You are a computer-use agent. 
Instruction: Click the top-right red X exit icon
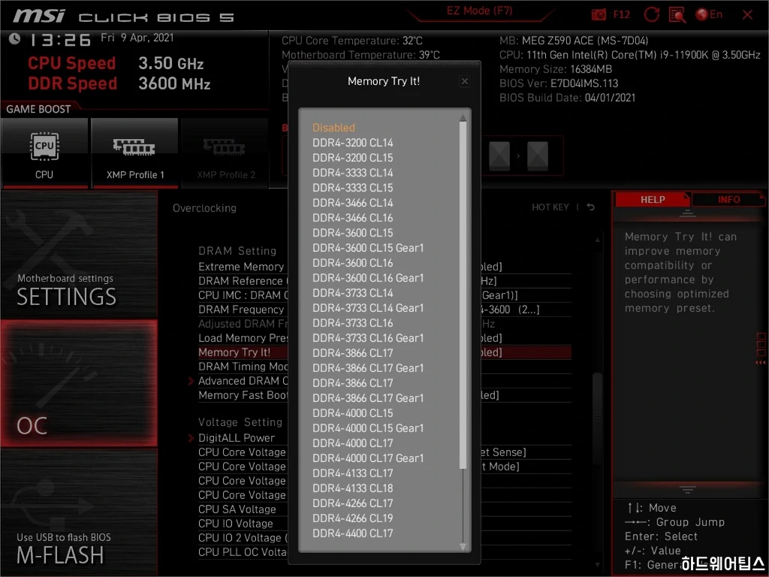[747, 15]
